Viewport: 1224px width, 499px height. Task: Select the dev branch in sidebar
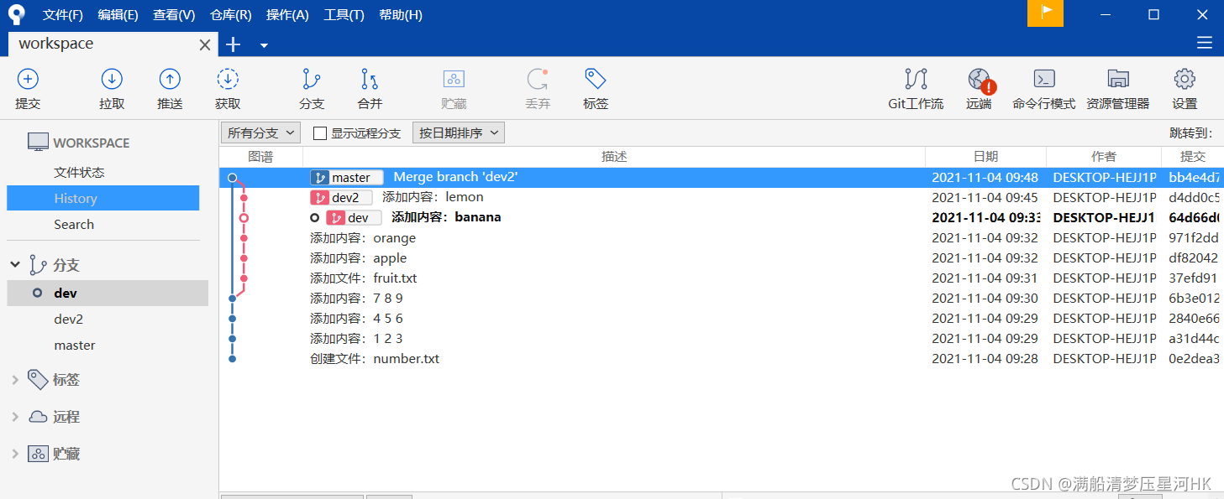tap(108, 293)
